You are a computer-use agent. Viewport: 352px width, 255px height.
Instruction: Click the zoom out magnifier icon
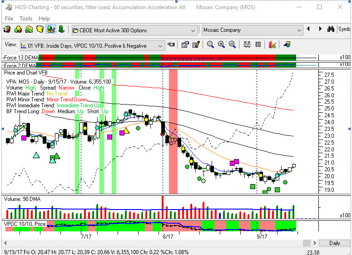[x=232, y=45]
